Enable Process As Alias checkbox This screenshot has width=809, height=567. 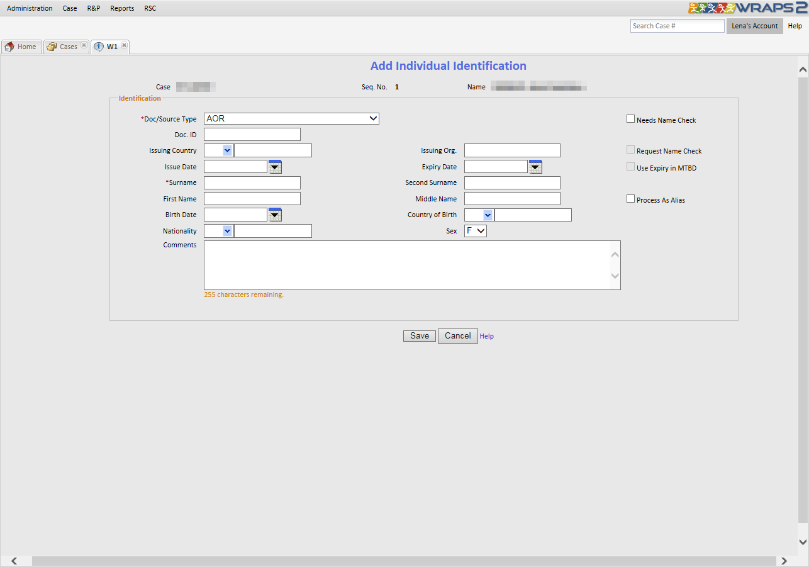pyautogui.click(x=630, y=199)
